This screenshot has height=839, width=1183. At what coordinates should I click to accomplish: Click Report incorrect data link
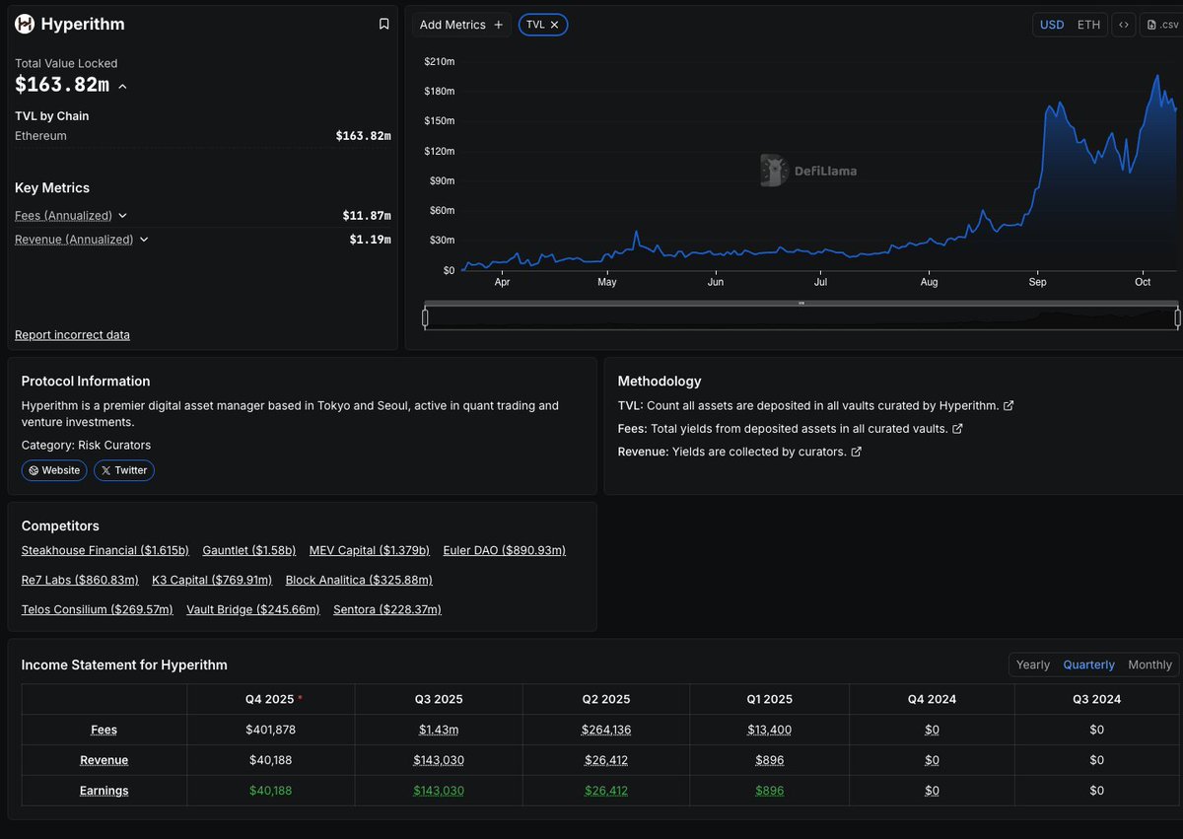coord(72,335)
